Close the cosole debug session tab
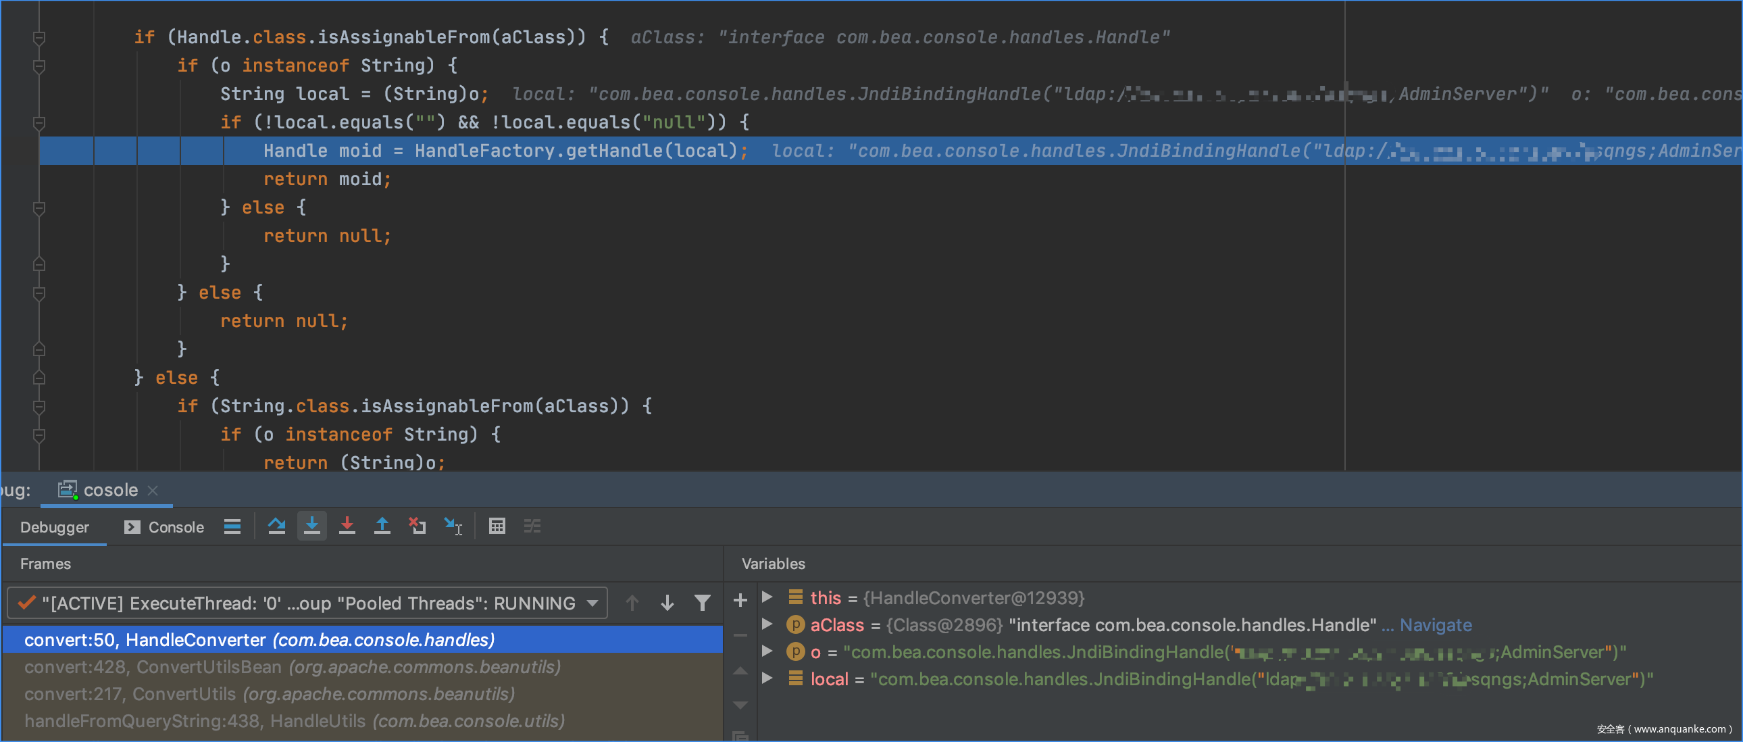The width and height of the screenshot is (1743, 742). 153,490
